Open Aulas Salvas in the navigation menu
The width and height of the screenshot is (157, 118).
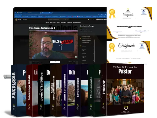click(x=69, y=23)
